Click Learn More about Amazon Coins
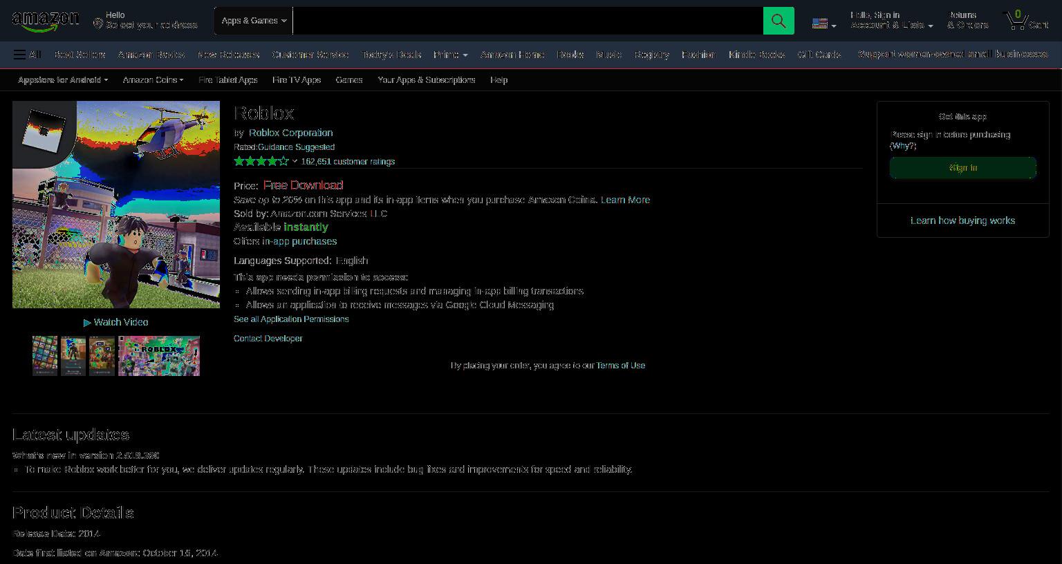The height and width of the screenshot is (564, 1062). (x=625, y=200)
